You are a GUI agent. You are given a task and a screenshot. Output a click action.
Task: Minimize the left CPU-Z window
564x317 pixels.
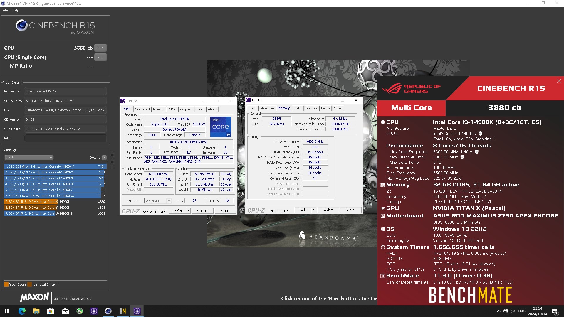[x=204, y=101]
